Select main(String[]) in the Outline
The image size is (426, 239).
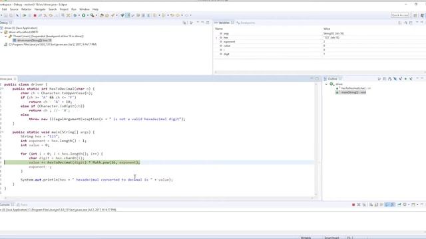(351, 92)
